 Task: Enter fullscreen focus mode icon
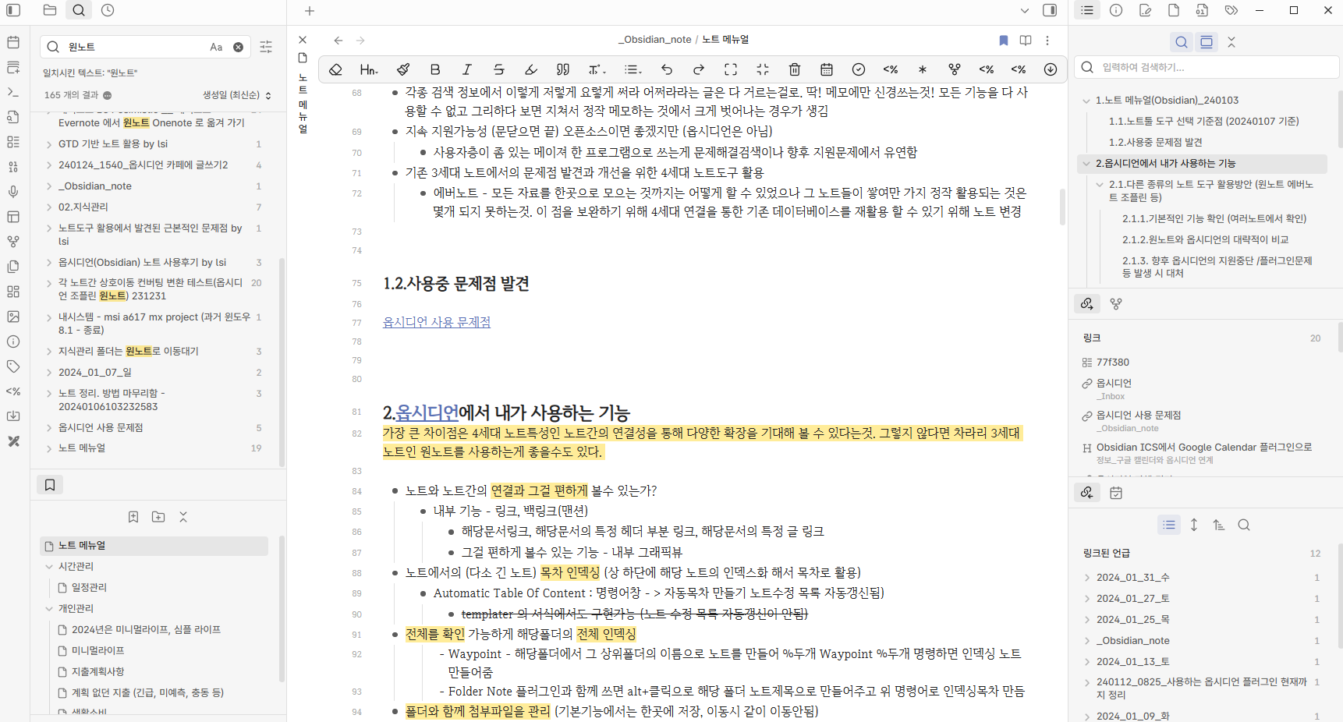(x=731, y=69)
